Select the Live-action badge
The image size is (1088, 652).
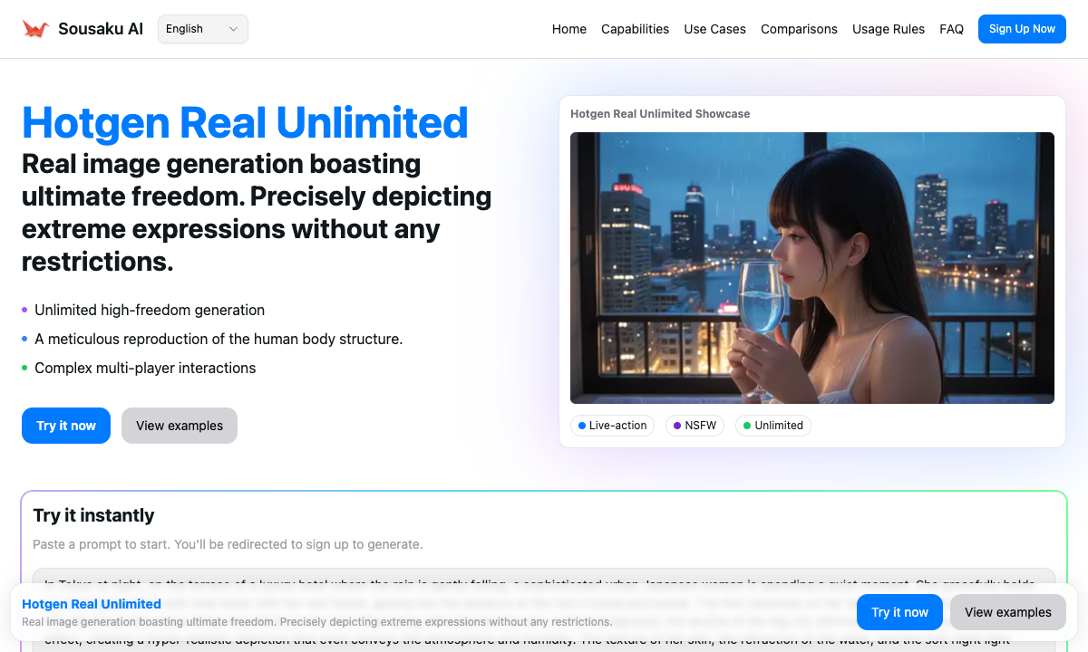[612, 426]
